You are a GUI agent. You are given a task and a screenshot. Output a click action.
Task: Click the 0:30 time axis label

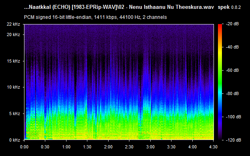[45, 147]
